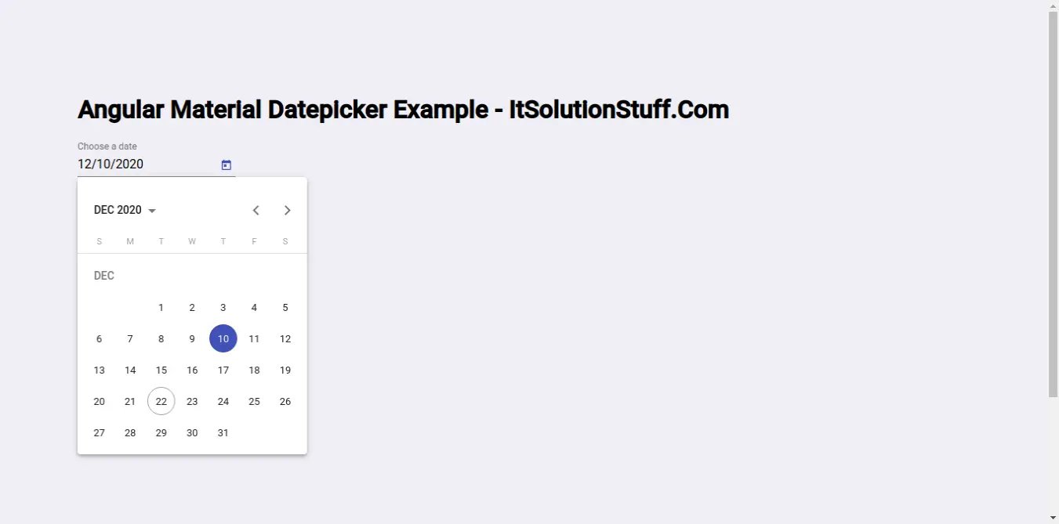Select December 25 on calendar
Image resolution: width=1059 pixels, height=524 pixels.
click(x=254, y=401)
